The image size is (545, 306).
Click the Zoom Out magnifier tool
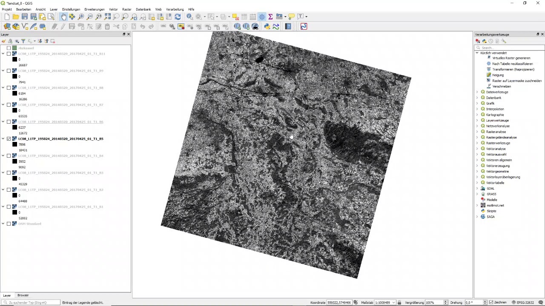click(90, 17)
